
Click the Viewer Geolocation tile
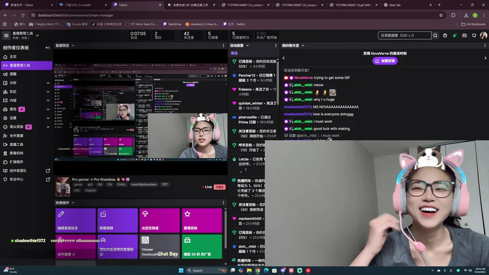click(160, 247)
